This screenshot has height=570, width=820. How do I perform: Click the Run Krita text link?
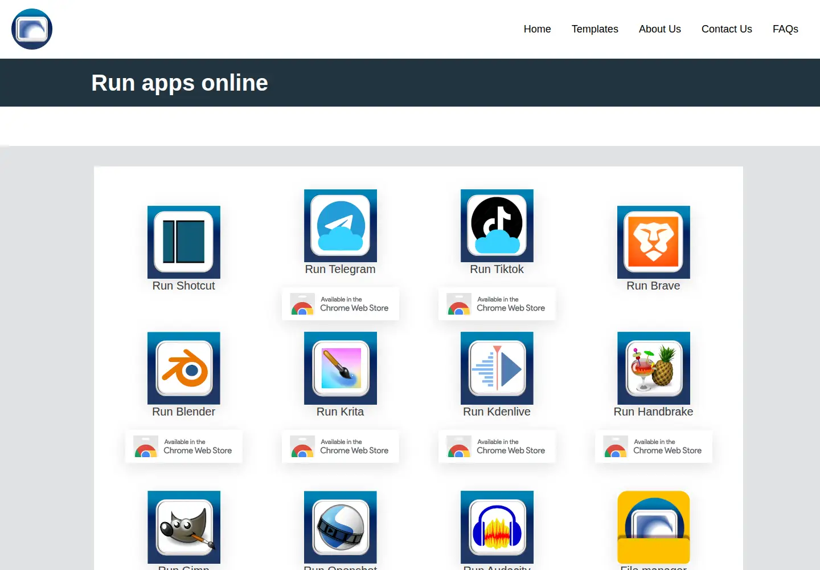(x=341, y=412)
